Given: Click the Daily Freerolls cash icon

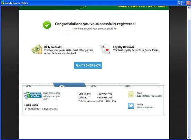Looking at the screenshot, I should coord(37,49).
